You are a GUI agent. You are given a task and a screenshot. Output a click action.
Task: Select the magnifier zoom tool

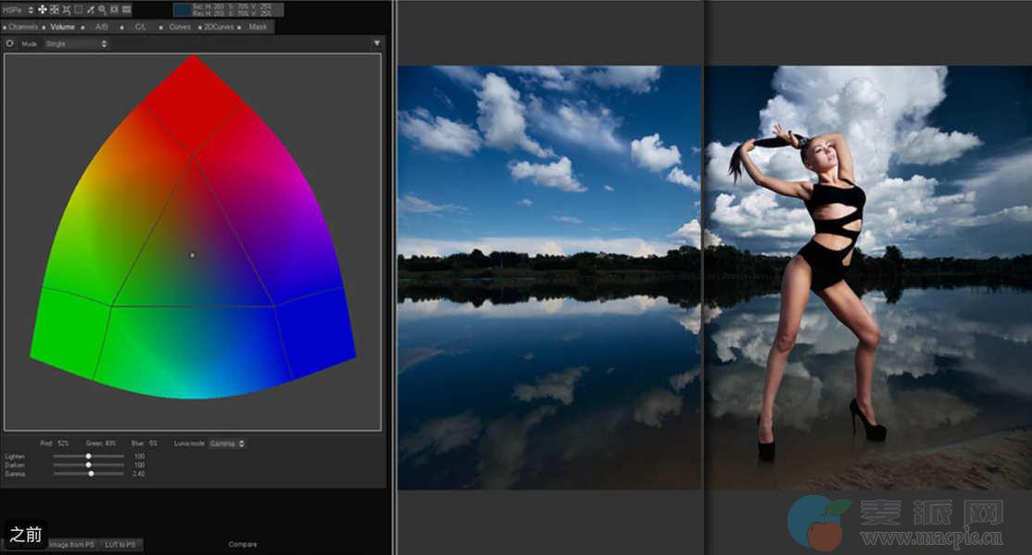click(102, 9)
